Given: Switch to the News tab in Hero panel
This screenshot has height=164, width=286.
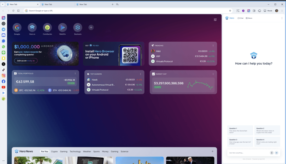Looking at the screenshot, I should tap(248, 18).
